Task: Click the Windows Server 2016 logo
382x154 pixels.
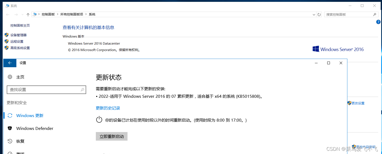Action: 338,49
